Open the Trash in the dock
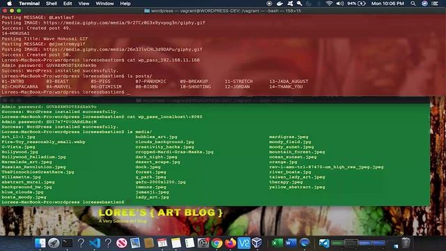Viewport: 446px width, 251px height. click(406, 243)
